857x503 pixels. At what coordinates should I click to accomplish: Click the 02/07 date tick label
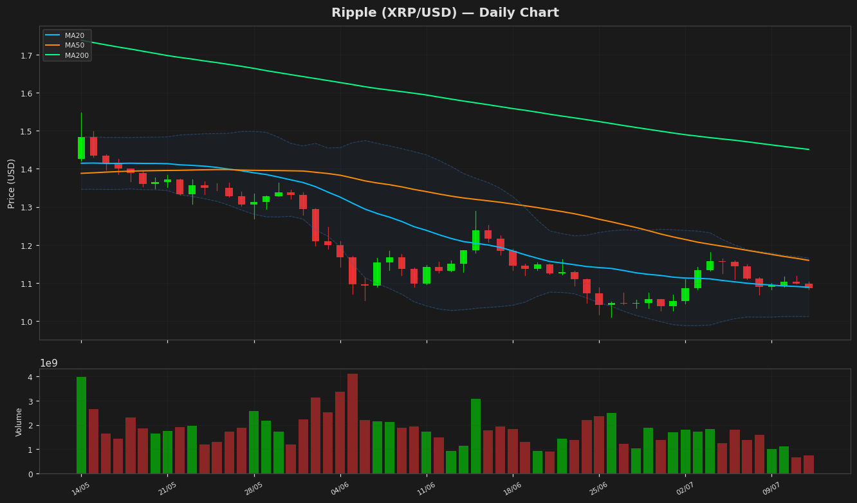pyautogui.click(x=685, y=489)
